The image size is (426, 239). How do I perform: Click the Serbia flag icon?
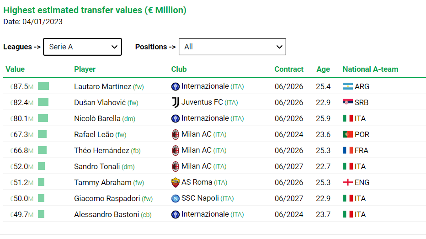click(x=348, y=102)
